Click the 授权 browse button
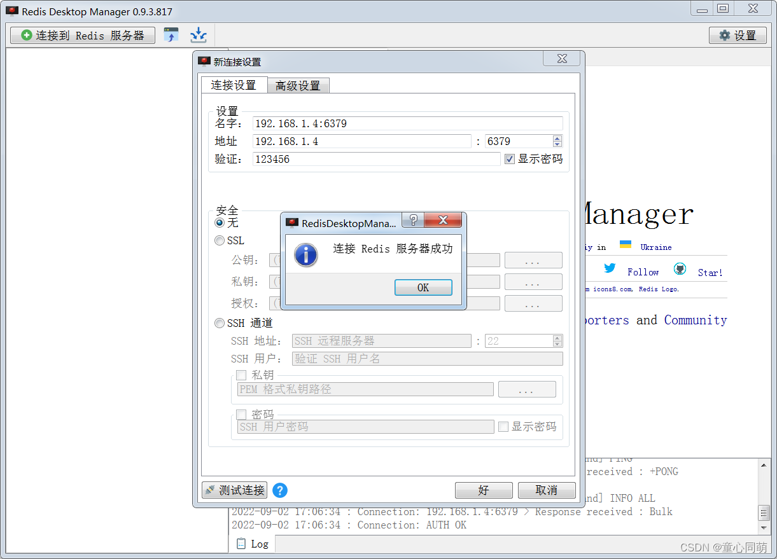This screenshot has height=559, width=777. click(x=533, y=303)
